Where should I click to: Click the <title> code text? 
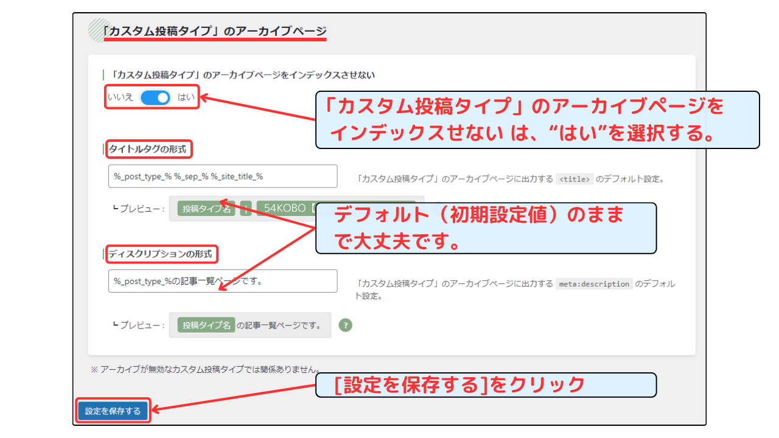coord(574,179)
